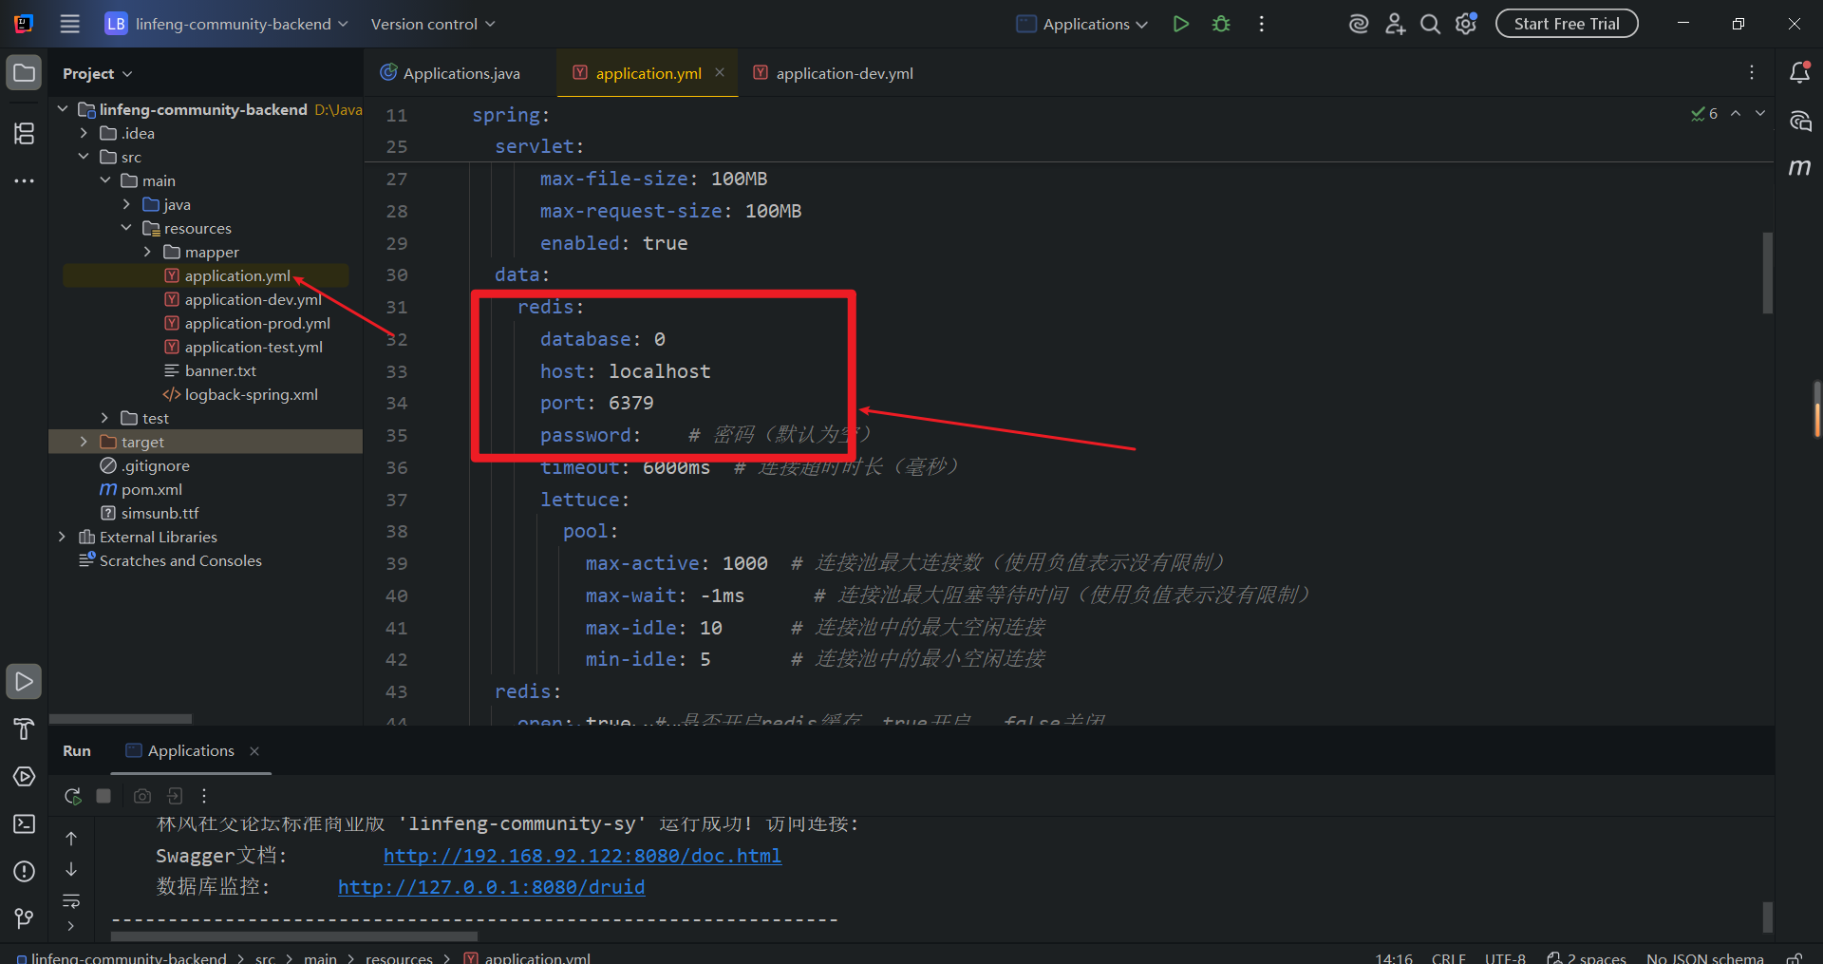The width and height of the screenshot is (1823, 964).
Task: Switch to Applications.java tab
Action: point(460,73)
